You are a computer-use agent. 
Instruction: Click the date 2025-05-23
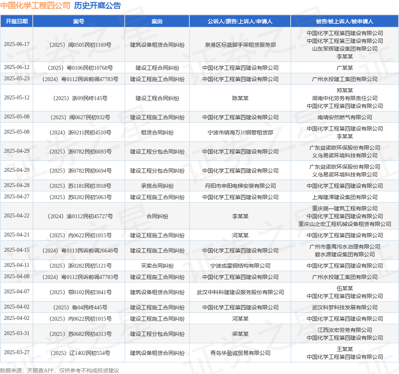point(16,78)
